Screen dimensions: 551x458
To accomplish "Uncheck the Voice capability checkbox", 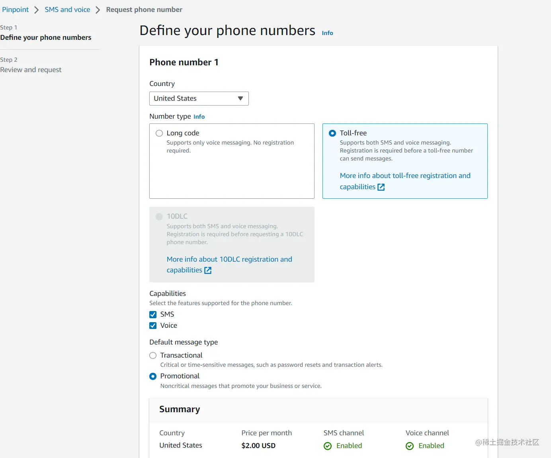I will 152,325.
